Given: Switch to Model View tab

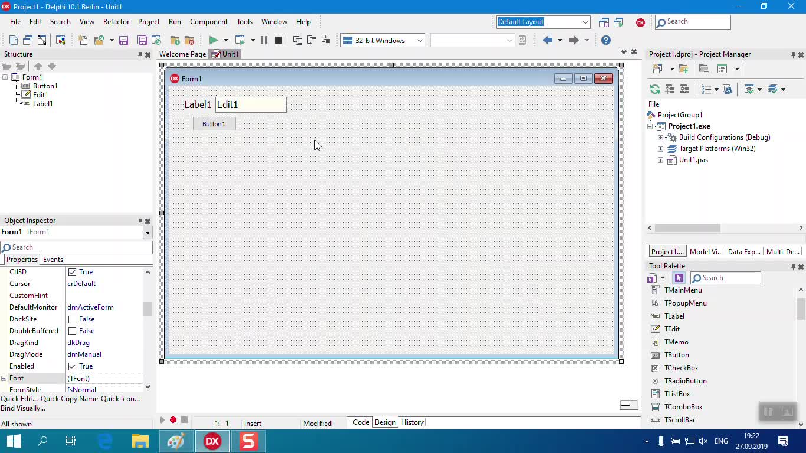Looking at the screenshot, I should tap(706, 252).
